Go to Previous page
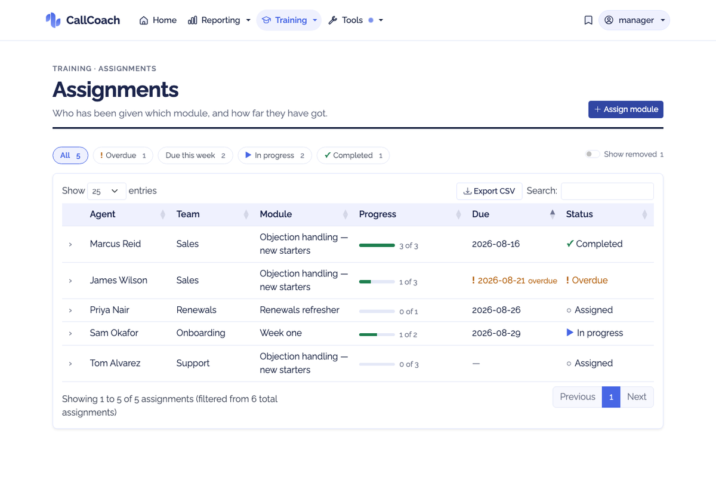The width and height of the screenshot is (716, 504). [578, 397]
